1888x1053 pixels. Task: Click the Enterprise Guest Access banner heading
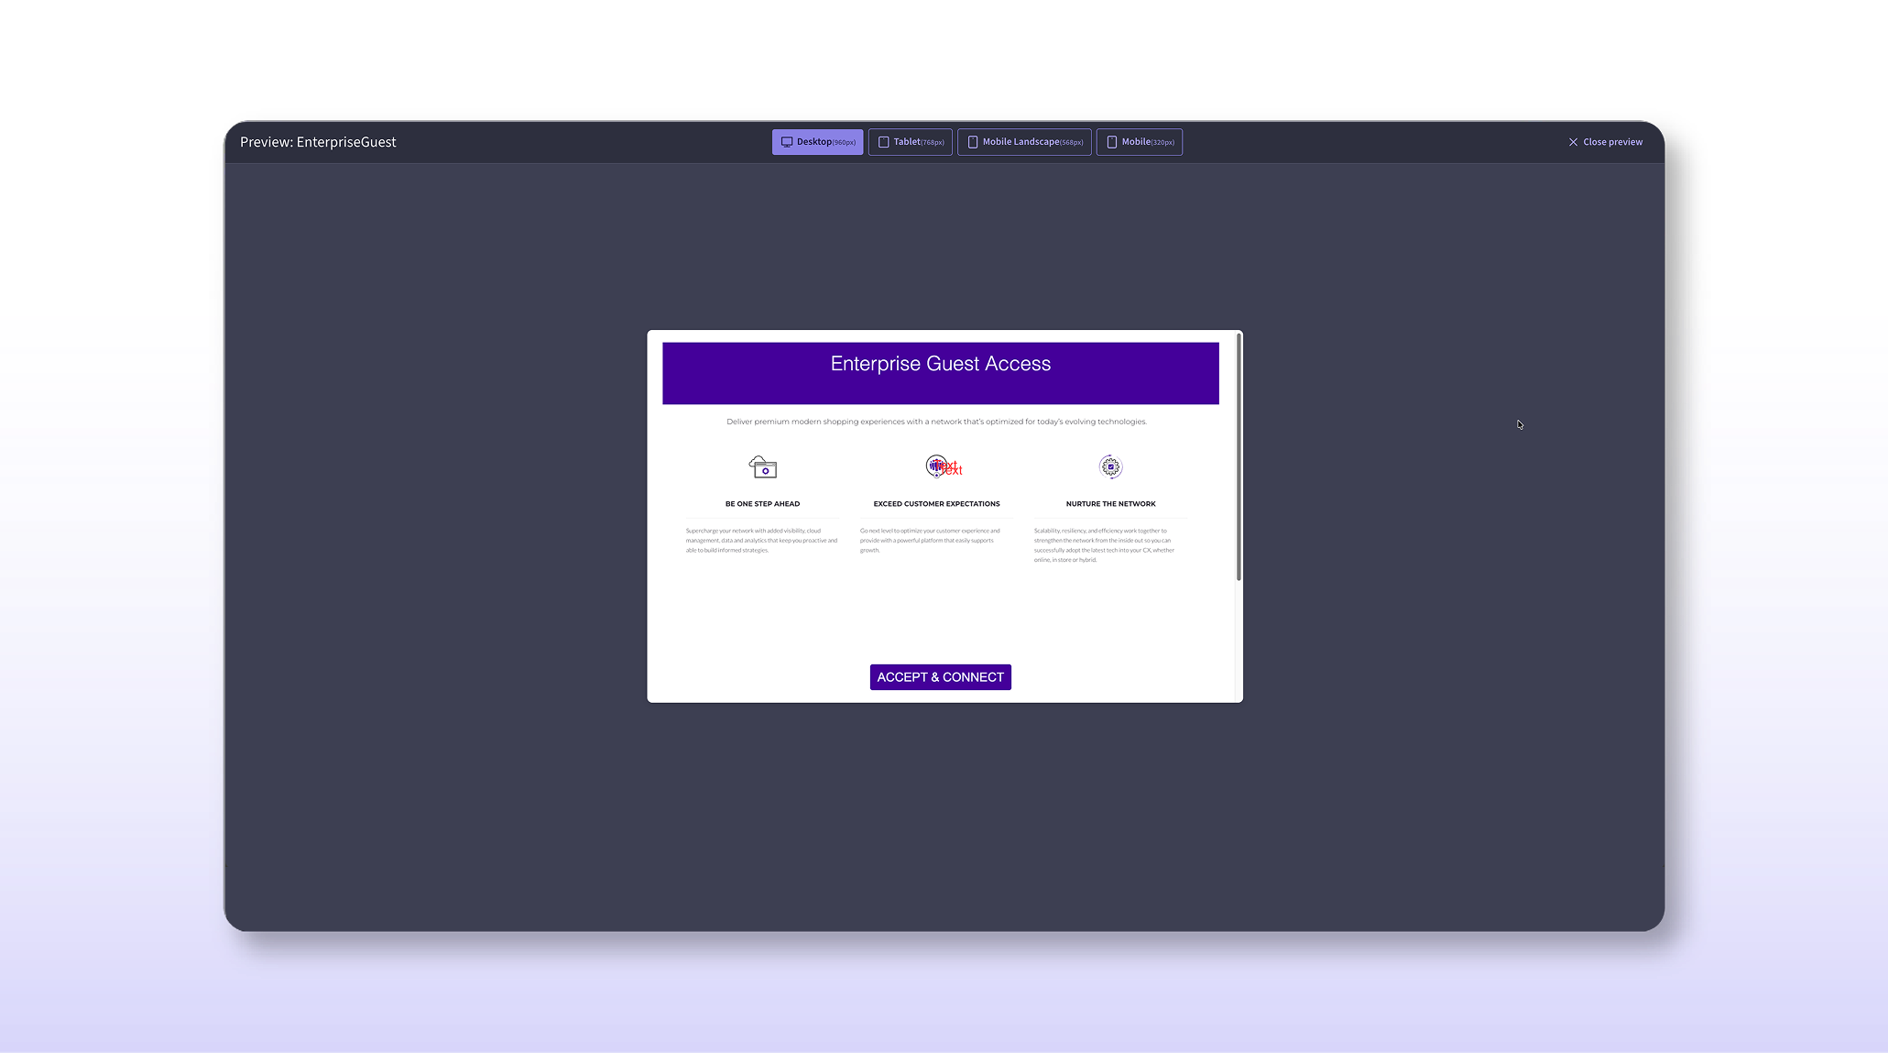point(940,364)
